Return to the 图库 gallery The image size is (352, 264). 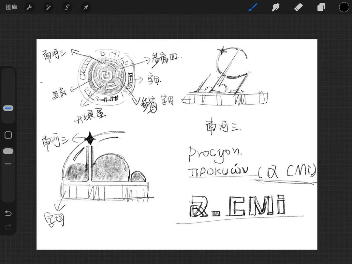12,7
